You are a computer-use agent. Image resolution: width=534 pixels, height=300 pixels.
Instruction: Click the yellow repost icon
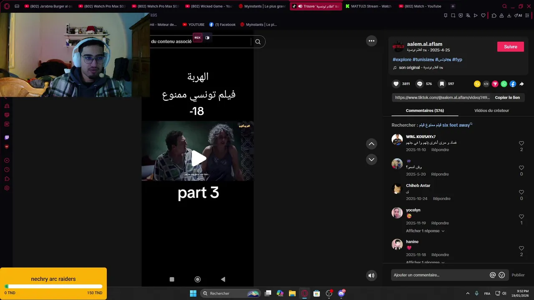pos(477,84)
